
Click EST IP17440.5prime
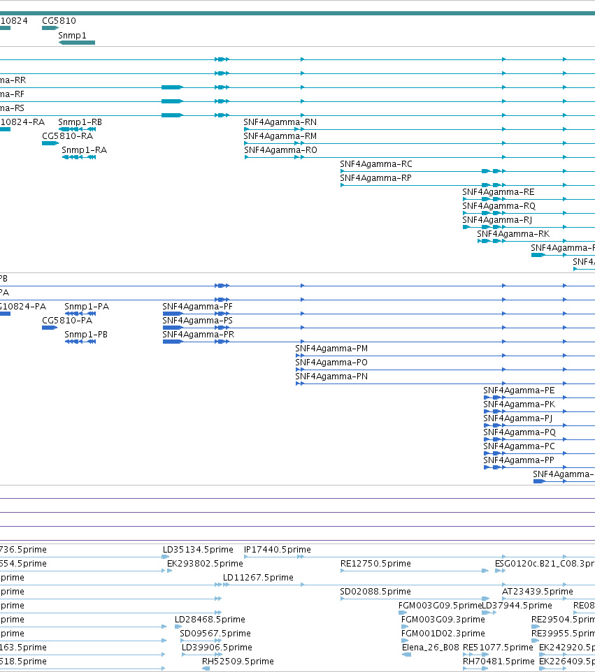(x=277, y=550)
